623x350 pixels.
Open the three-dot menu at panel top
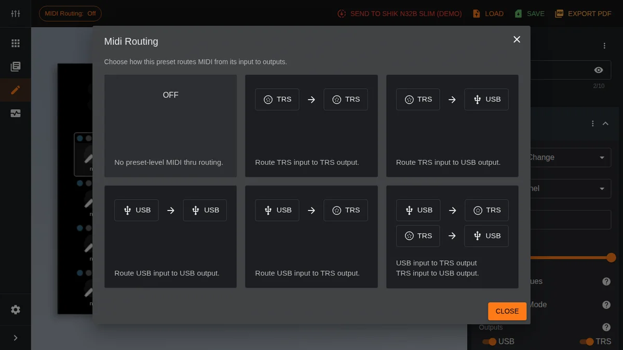[604, 46]
